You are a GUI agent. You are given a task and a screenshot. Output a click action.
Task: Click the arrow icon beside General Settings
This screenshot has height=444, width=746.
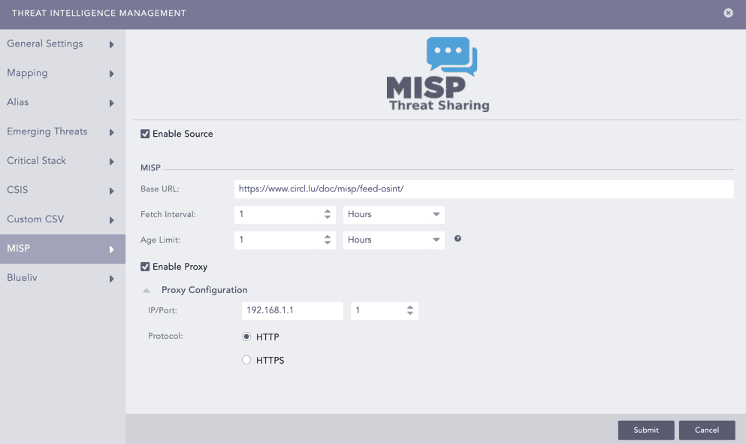111,44
